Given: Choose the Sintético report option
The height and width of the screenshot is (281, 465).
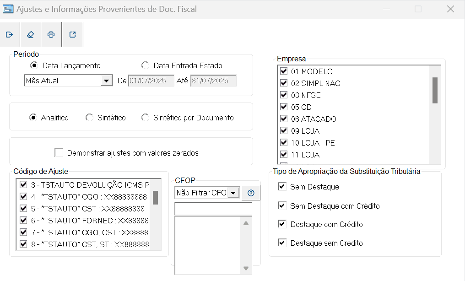Looking at the screenshot, I should [90, 118].
